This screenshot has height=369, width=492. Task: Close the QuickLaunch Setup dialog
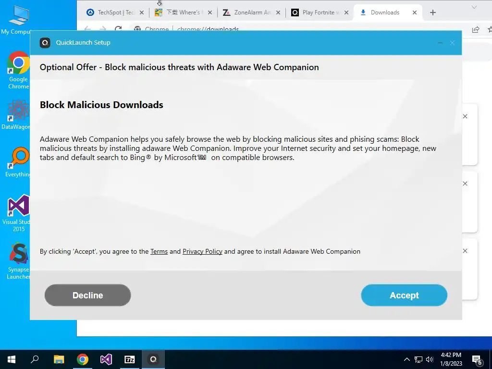coord(452,43)
